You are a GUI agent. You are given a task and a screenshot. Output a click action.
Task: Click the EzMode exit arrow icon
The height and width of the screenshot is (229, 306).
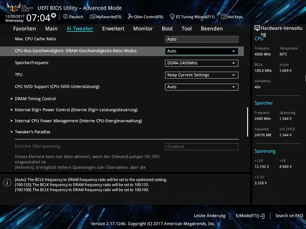pyautogui.click(x=262, y=216)
